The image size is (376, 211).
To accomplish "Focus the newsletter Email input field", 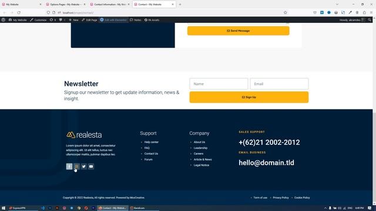I will 279,84.
